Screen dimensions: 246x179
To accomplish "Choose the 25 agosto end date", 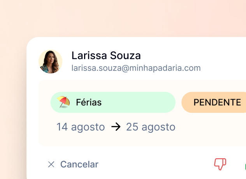I will [x=151, y=127].
